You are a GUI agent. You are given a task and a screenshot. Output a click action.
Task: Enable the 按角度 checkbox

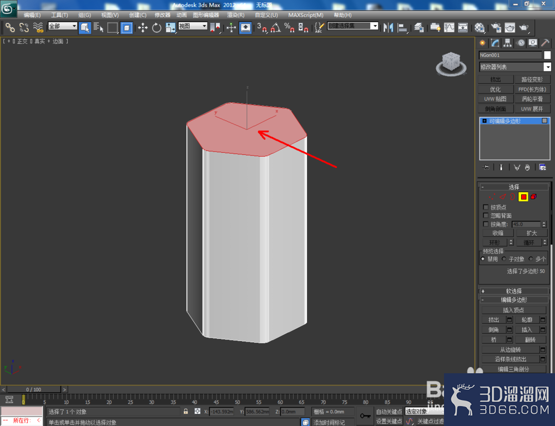486,224
